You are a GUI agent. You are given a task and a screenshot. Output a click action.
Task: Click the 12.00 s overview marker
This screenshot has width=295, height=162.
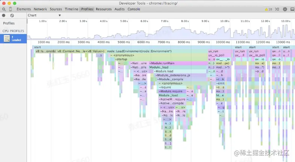tap(265, 21)
